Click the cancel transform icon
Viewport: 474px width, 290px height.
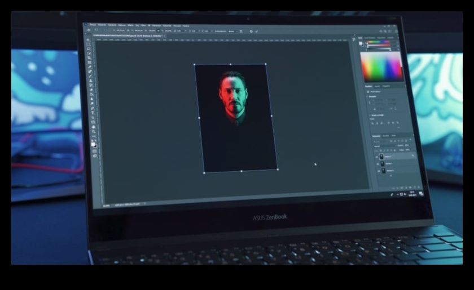pyautogui.click(x=251, y=31)
